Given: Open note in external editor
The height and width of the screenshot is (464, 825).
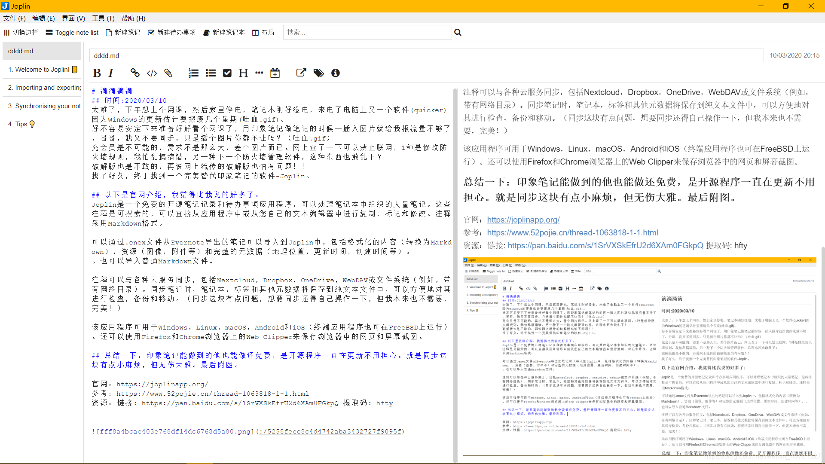Looking at the screenshot, I should (x=301, y=73).
